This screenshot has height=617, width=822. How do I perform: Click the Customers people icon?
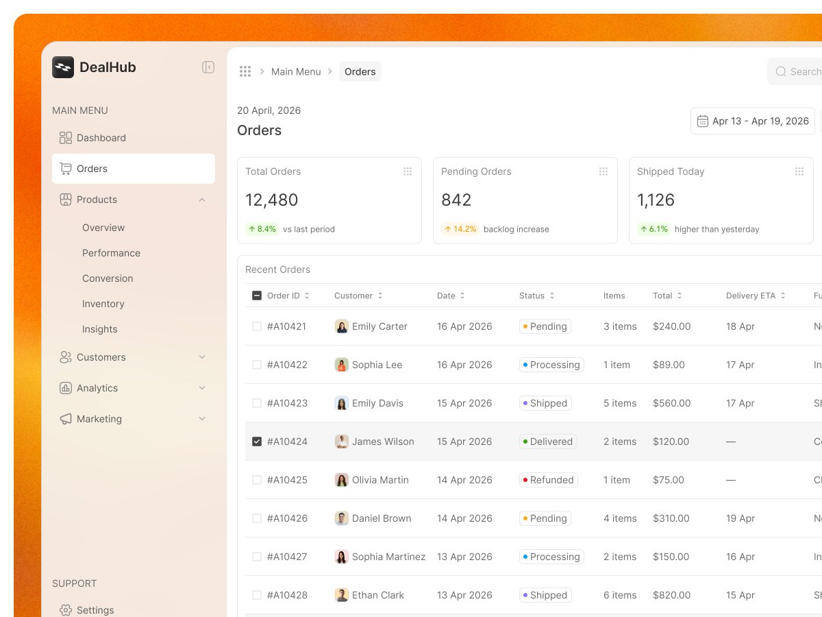(66, 357)
